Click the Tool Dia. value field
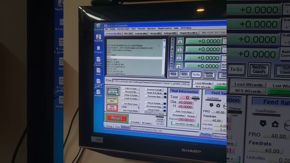The width and height of the screenshot is (290, 163). pos(185,103)
